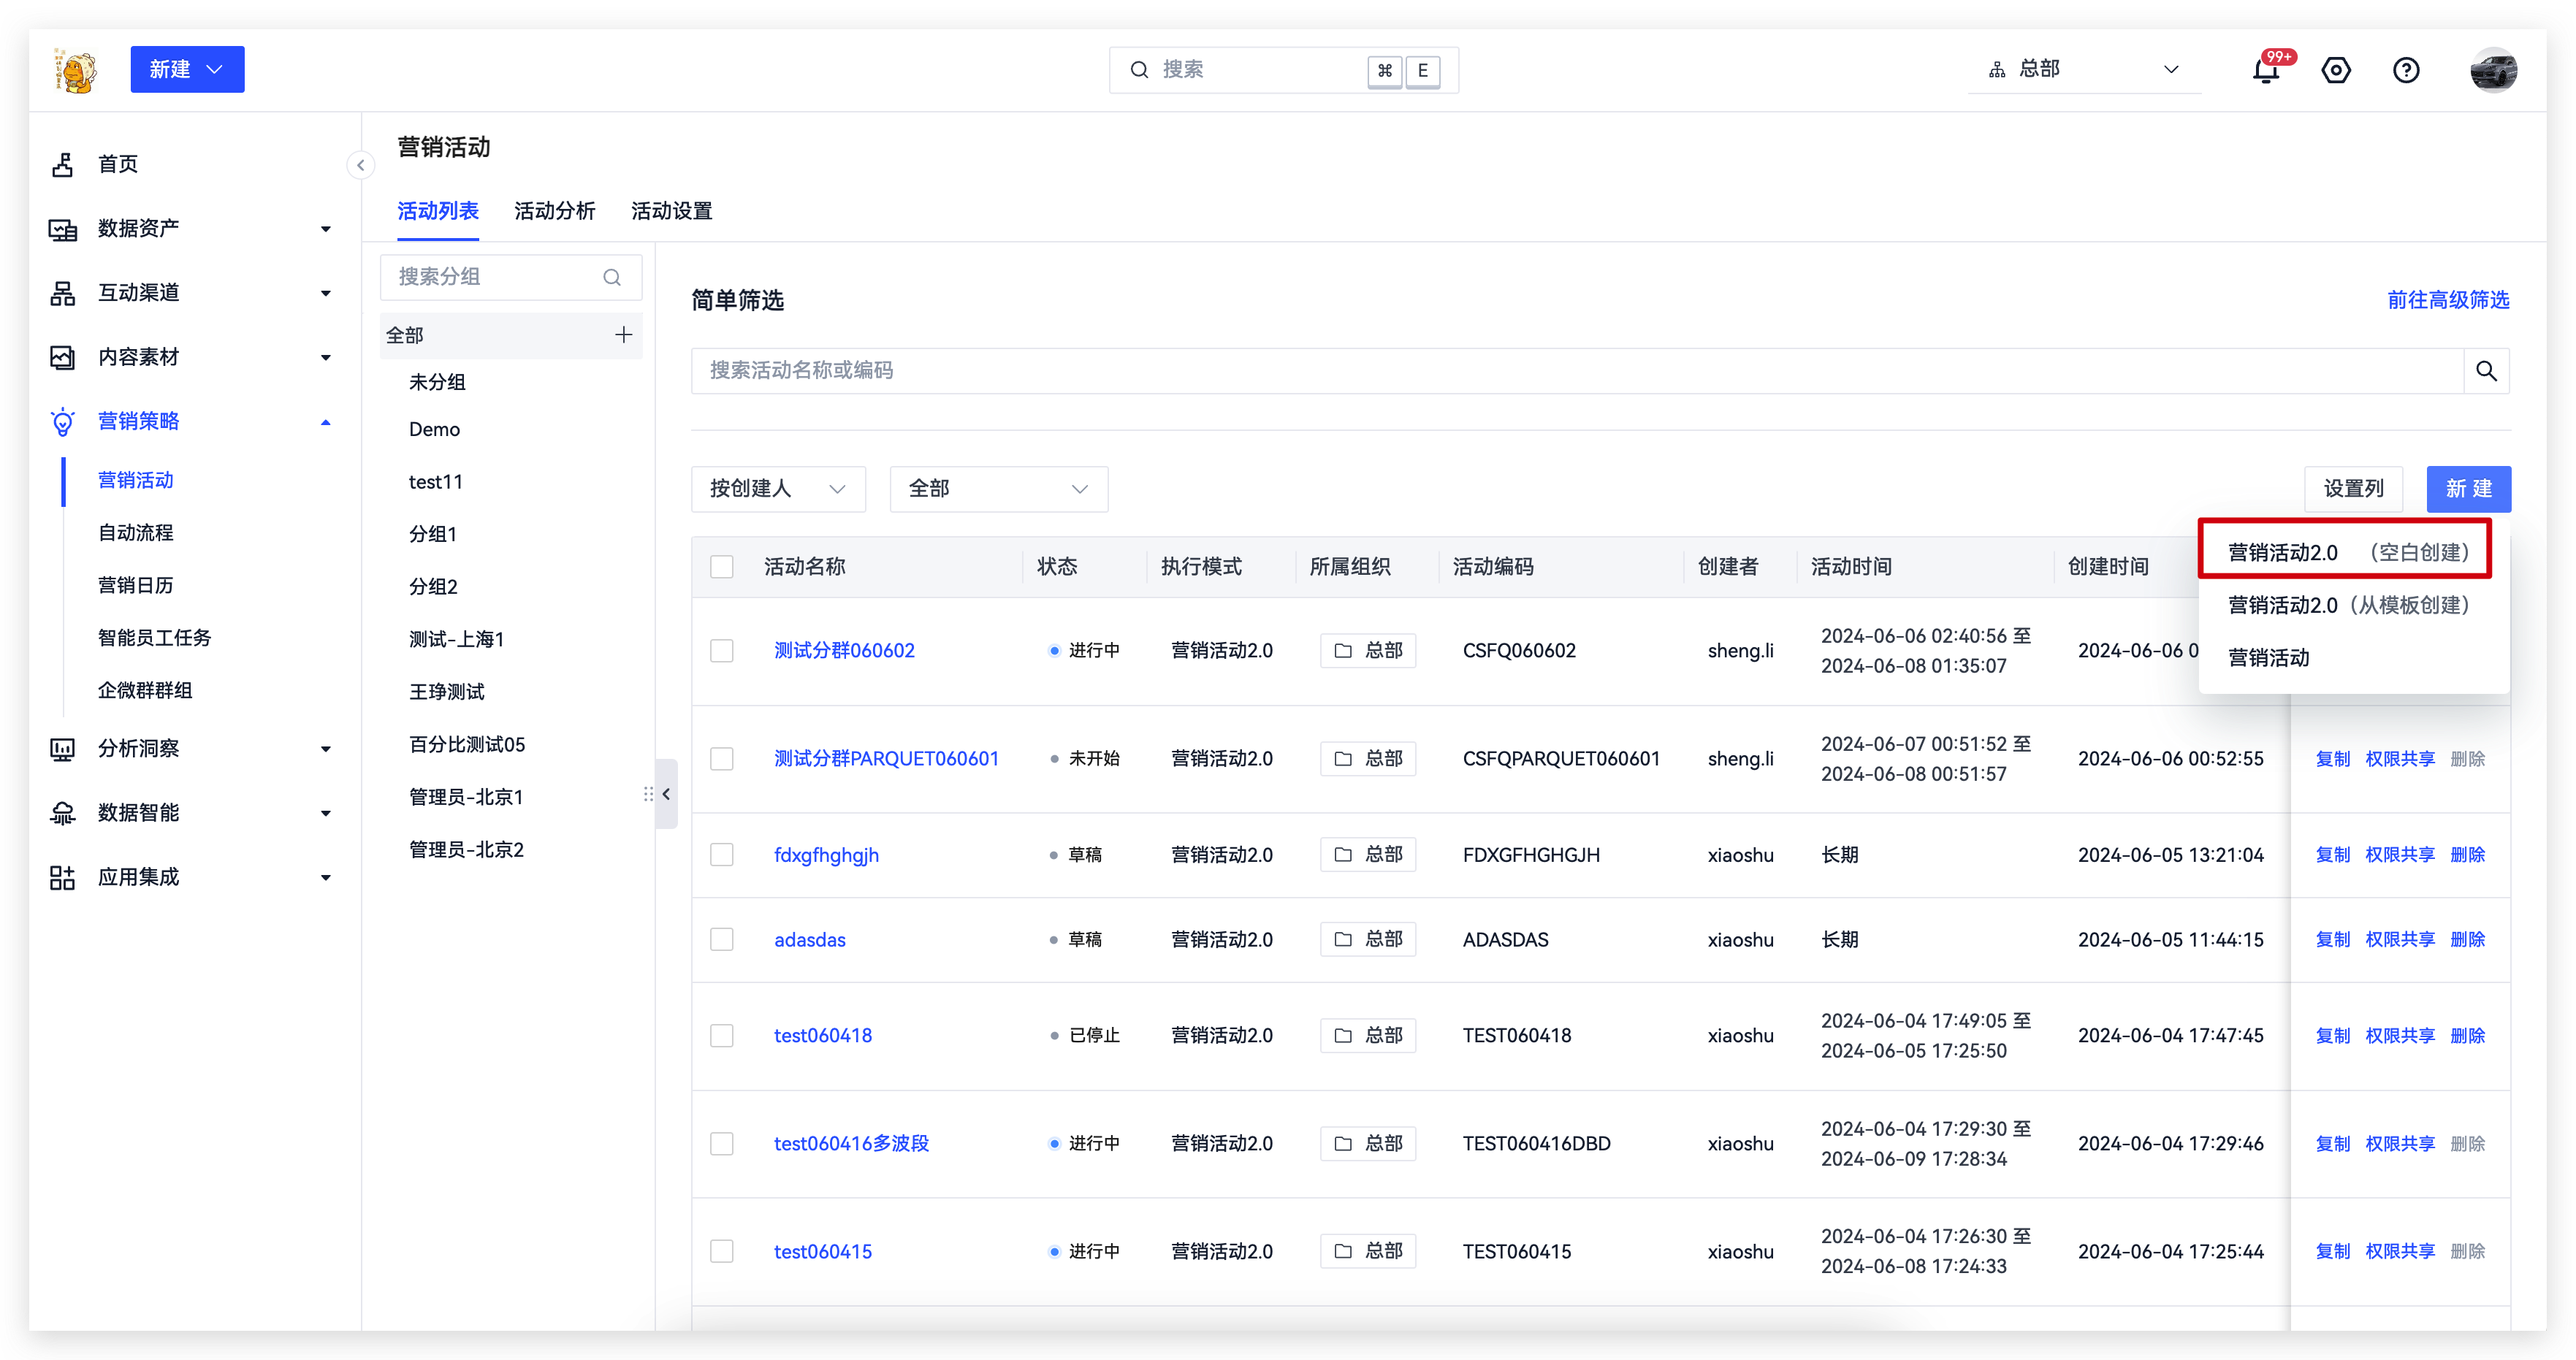This screenshot has height=1360, width=2576.
Task: Click the 内容素材 sidebar icon
Action: 63,357
